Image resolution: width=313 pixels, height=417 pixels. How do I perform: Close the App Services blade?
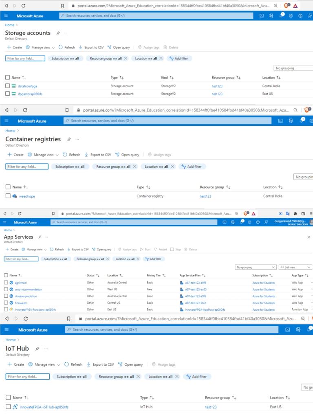point(309,237)
